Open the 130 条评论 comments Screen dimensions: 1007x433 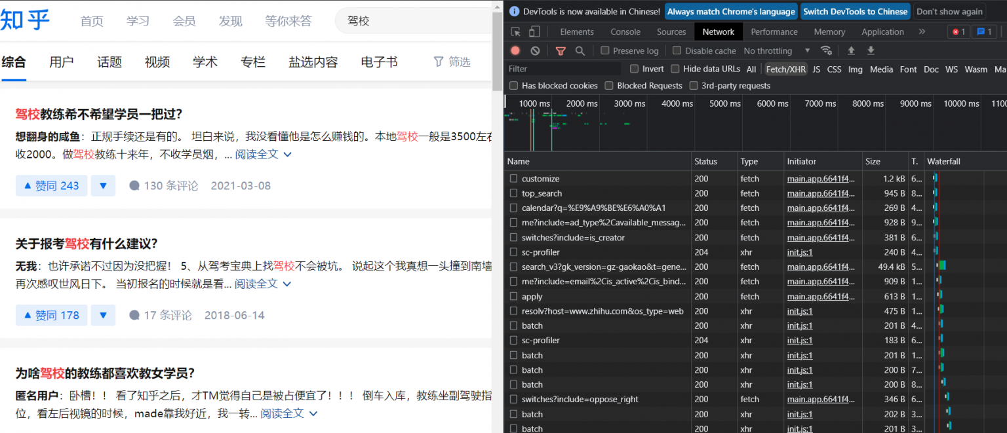(164, 186)
